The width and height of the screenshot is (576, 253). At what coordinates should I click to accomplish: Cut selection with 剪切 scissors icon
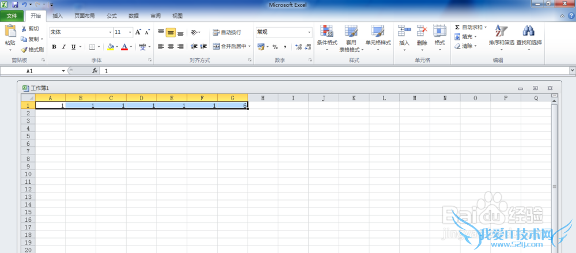pyautogui.click(x=30, y=29)
